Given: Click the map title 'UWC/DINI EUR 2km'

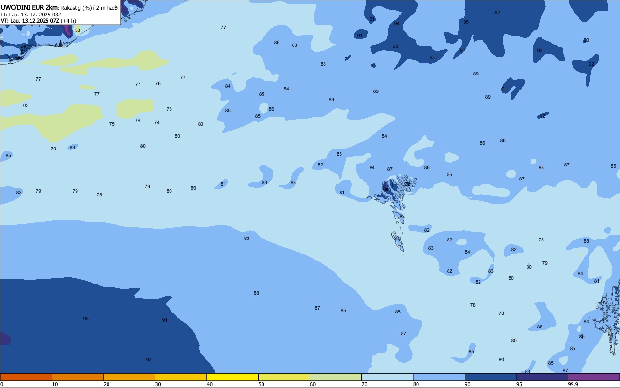Looking at the screenshot, I should click(x=30, y=7).
